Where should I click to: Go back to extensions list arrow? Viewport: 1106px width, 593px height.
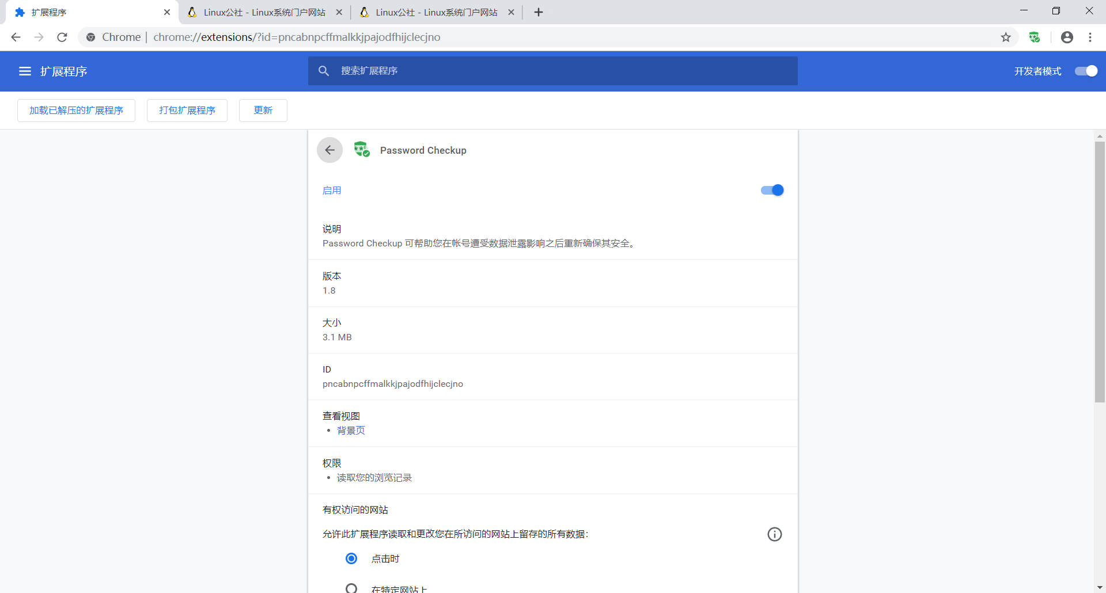[329, 150]
